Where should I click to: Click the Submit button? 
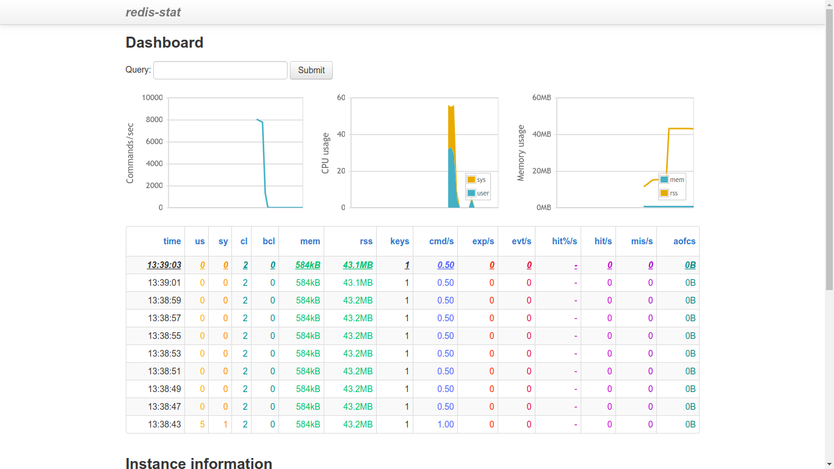click(311, 70)
